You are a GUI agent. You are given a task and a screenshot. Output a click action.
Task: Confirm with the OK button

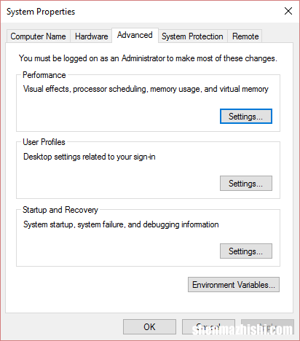click(x=149, y=327)
